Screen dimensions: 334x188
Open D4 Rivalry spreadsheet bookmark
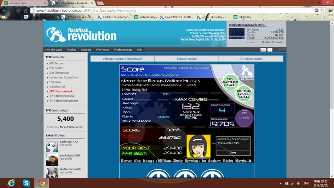click(x=242, y=17)
